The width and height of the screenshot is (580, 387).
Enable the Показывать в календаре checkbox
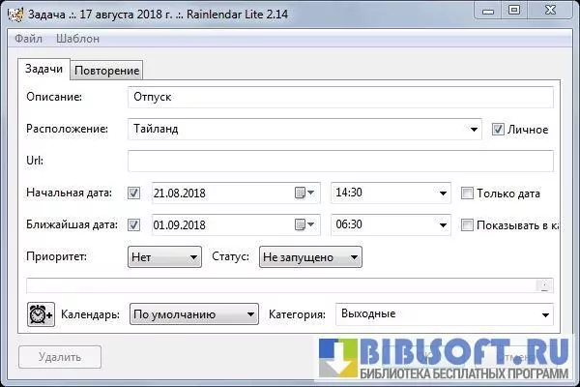(468, 225)
